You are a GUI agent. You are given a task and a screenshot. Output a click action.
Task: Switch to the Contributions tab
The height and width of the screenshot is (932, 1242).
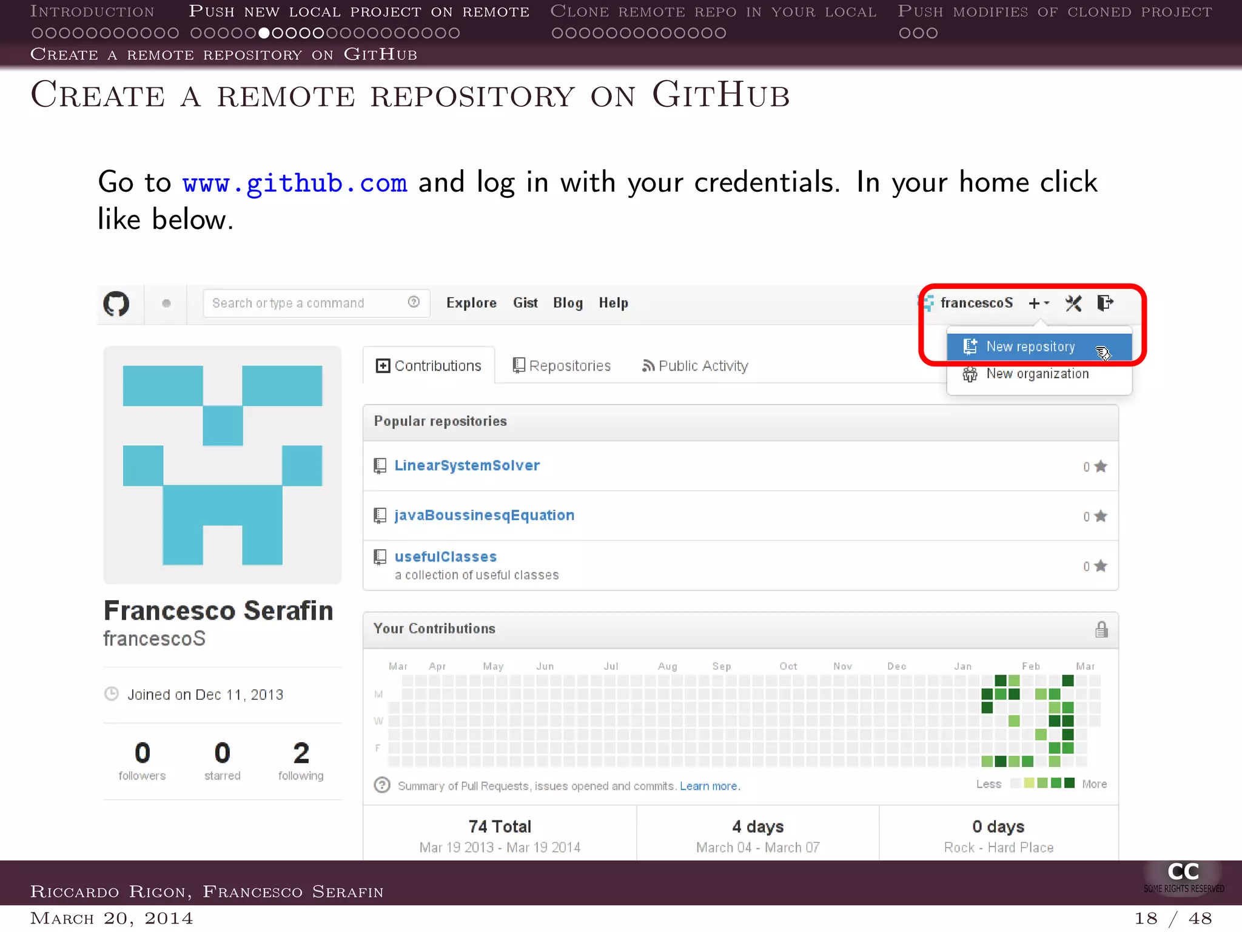(x=429, y=366)
